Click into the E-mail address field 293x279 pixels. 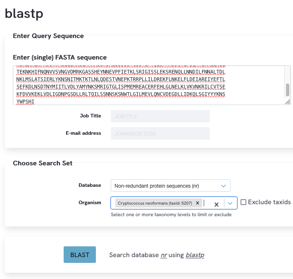click(x=160, y=134)
